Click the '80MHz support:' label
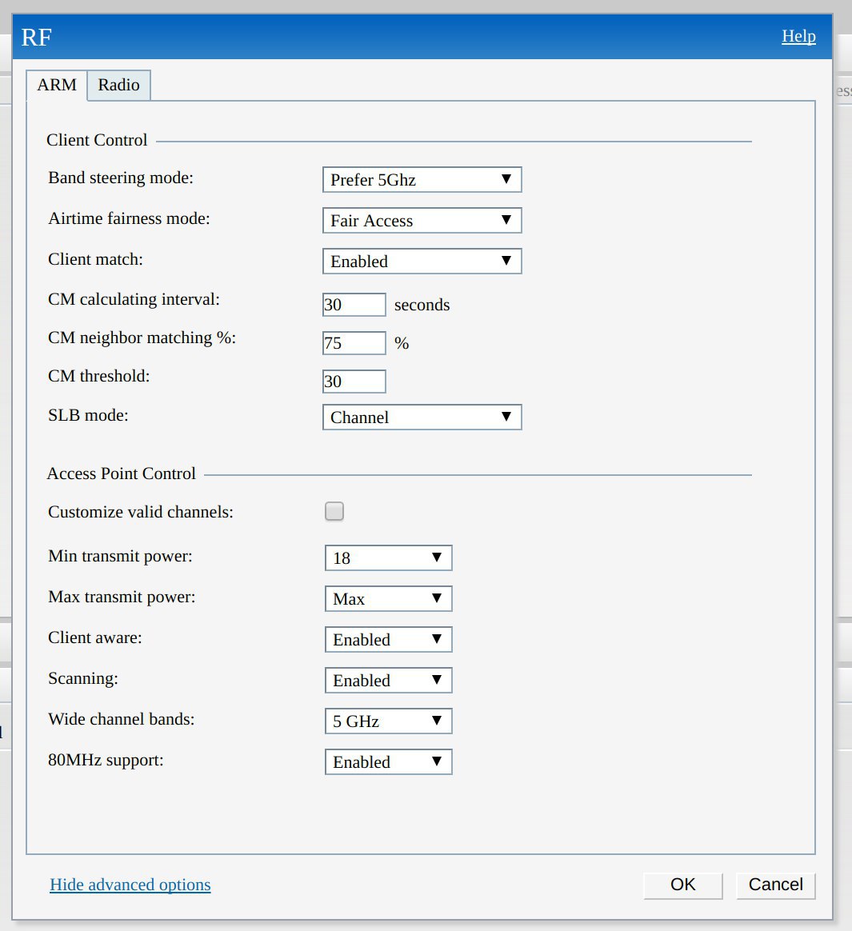 point(106,760)
